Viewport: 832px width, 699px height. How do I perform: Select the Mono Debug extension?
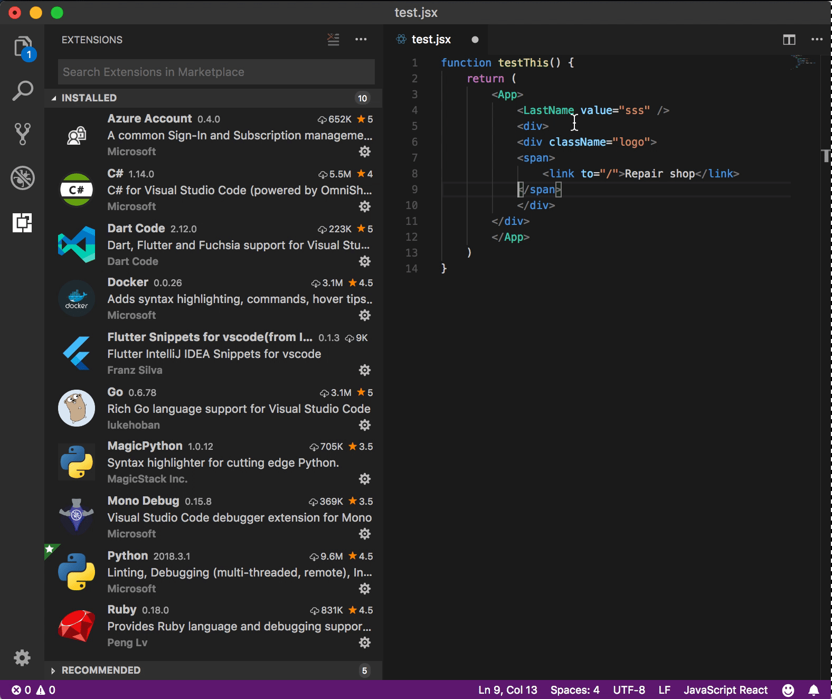(213, 517)
